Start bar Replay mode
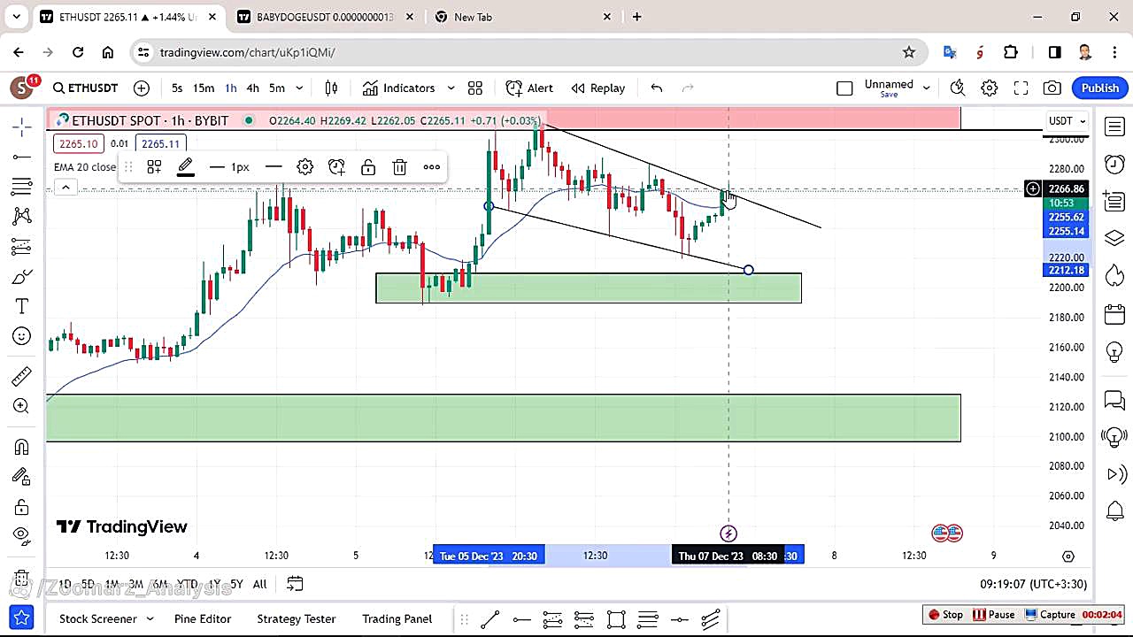The image size is (1133, 637). (x=598, y=88)
